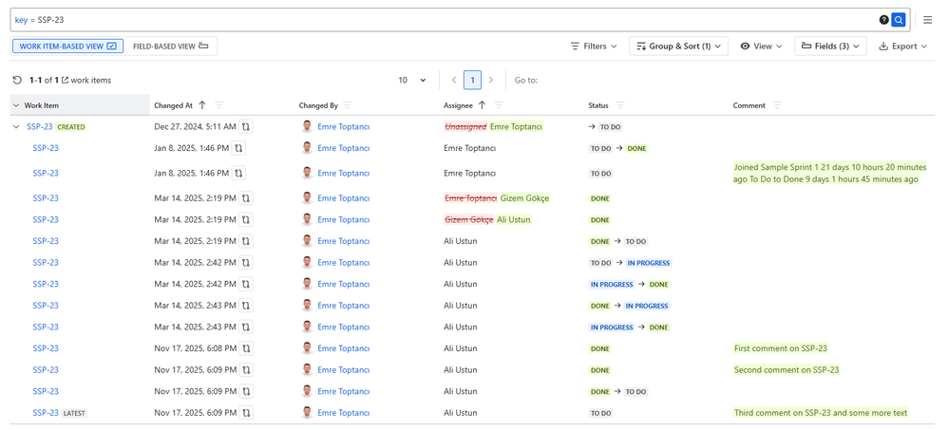Filter the Comment column
The width and height of the screenshot is (948, 430).
(x=777, y=105)
